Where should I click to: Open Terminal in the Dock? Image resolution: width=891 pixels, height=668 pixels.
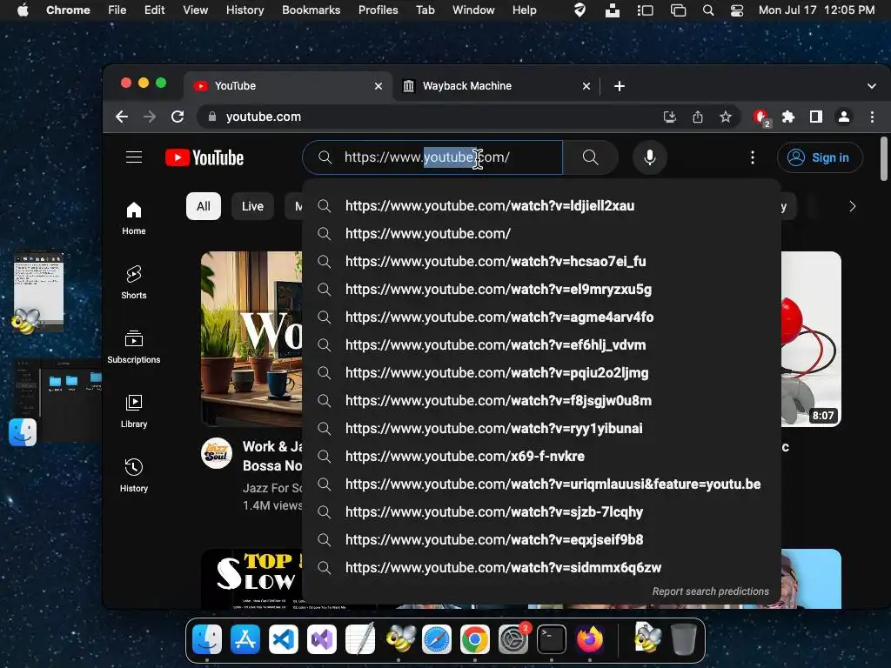coord(551,639)
